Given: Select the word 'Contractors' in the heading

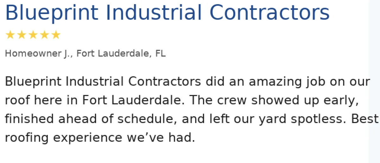Looking at the screenshot, I should coord(269,13).
